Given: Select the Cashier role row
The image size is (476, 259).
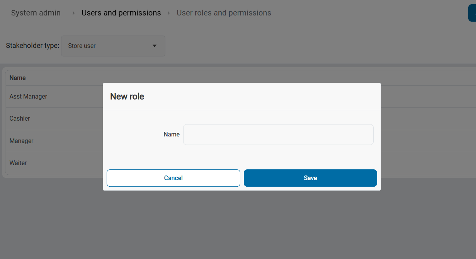Looking at the screenshot, I should pyautogui.click(x=20, y=119).
